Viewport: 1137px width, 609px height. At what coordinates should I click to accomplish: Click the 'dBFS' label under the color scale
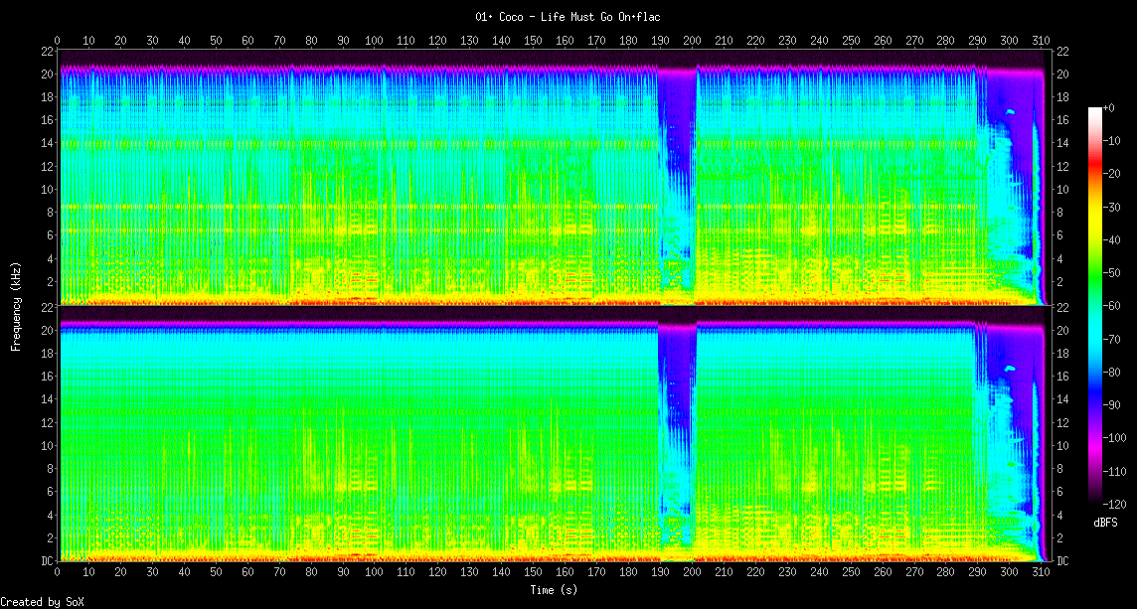pos(1105,522)
